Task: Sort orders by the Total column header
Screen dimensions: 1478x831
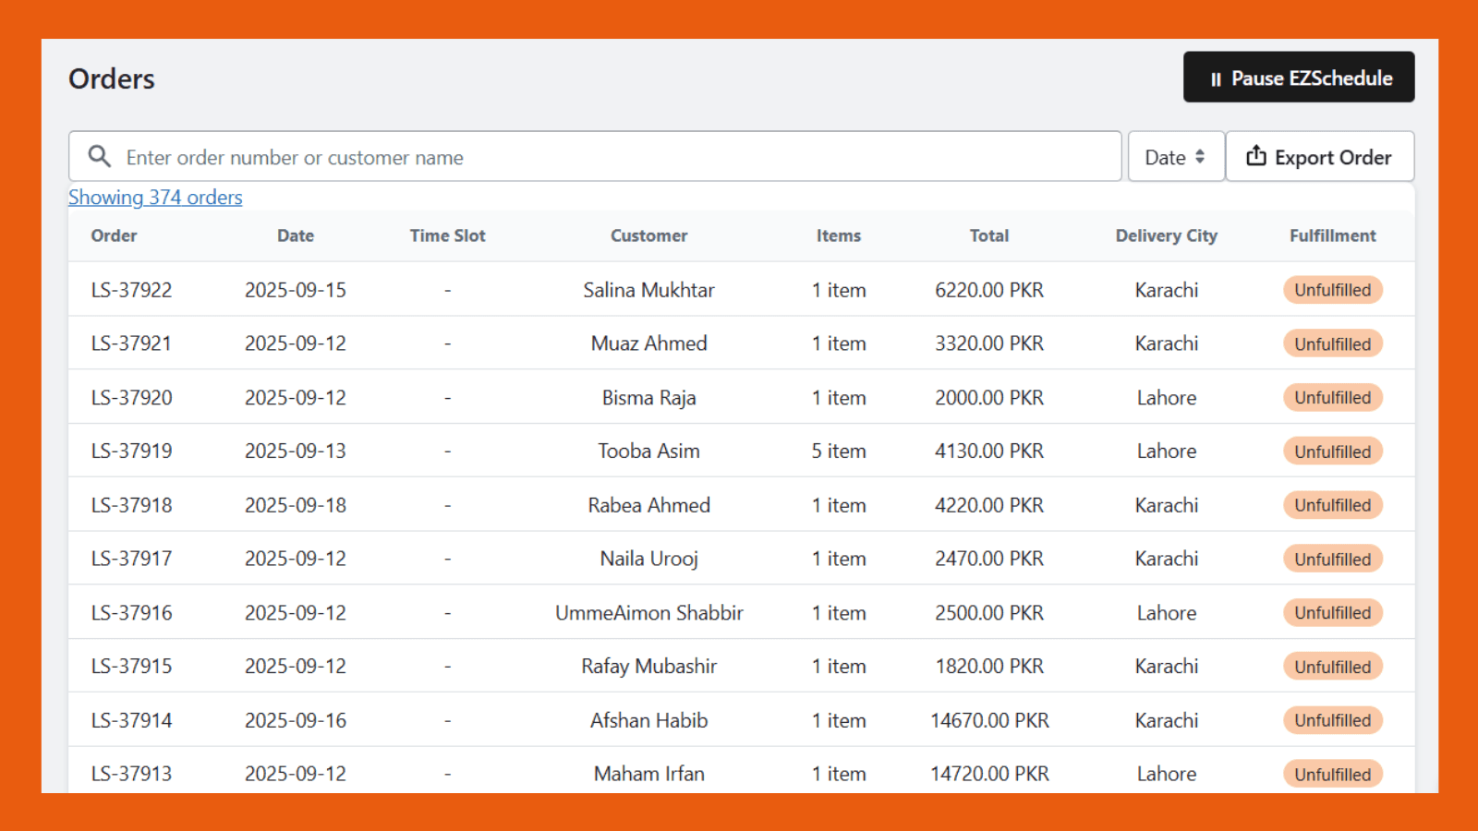Action: [988, 235]
